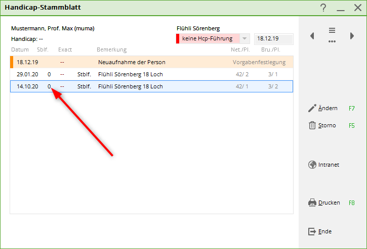Click the Bemerkung column header
This screenshot has height=249, width=367.
112,50
